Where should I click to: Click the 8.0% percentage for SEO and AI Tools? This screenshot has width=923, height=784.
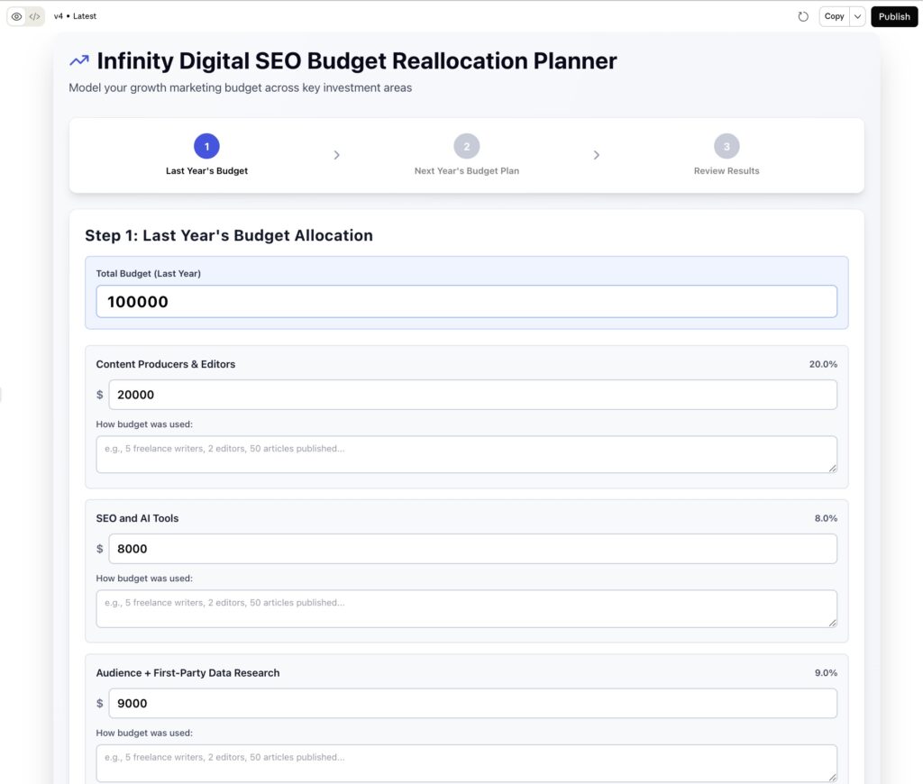coord(826,518)
